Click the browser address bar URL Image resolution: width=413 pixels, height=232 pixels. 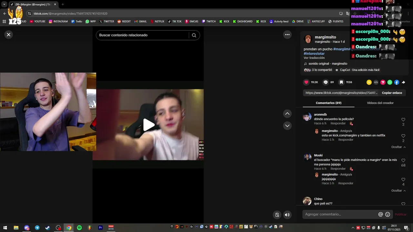[x=71, y=14]
